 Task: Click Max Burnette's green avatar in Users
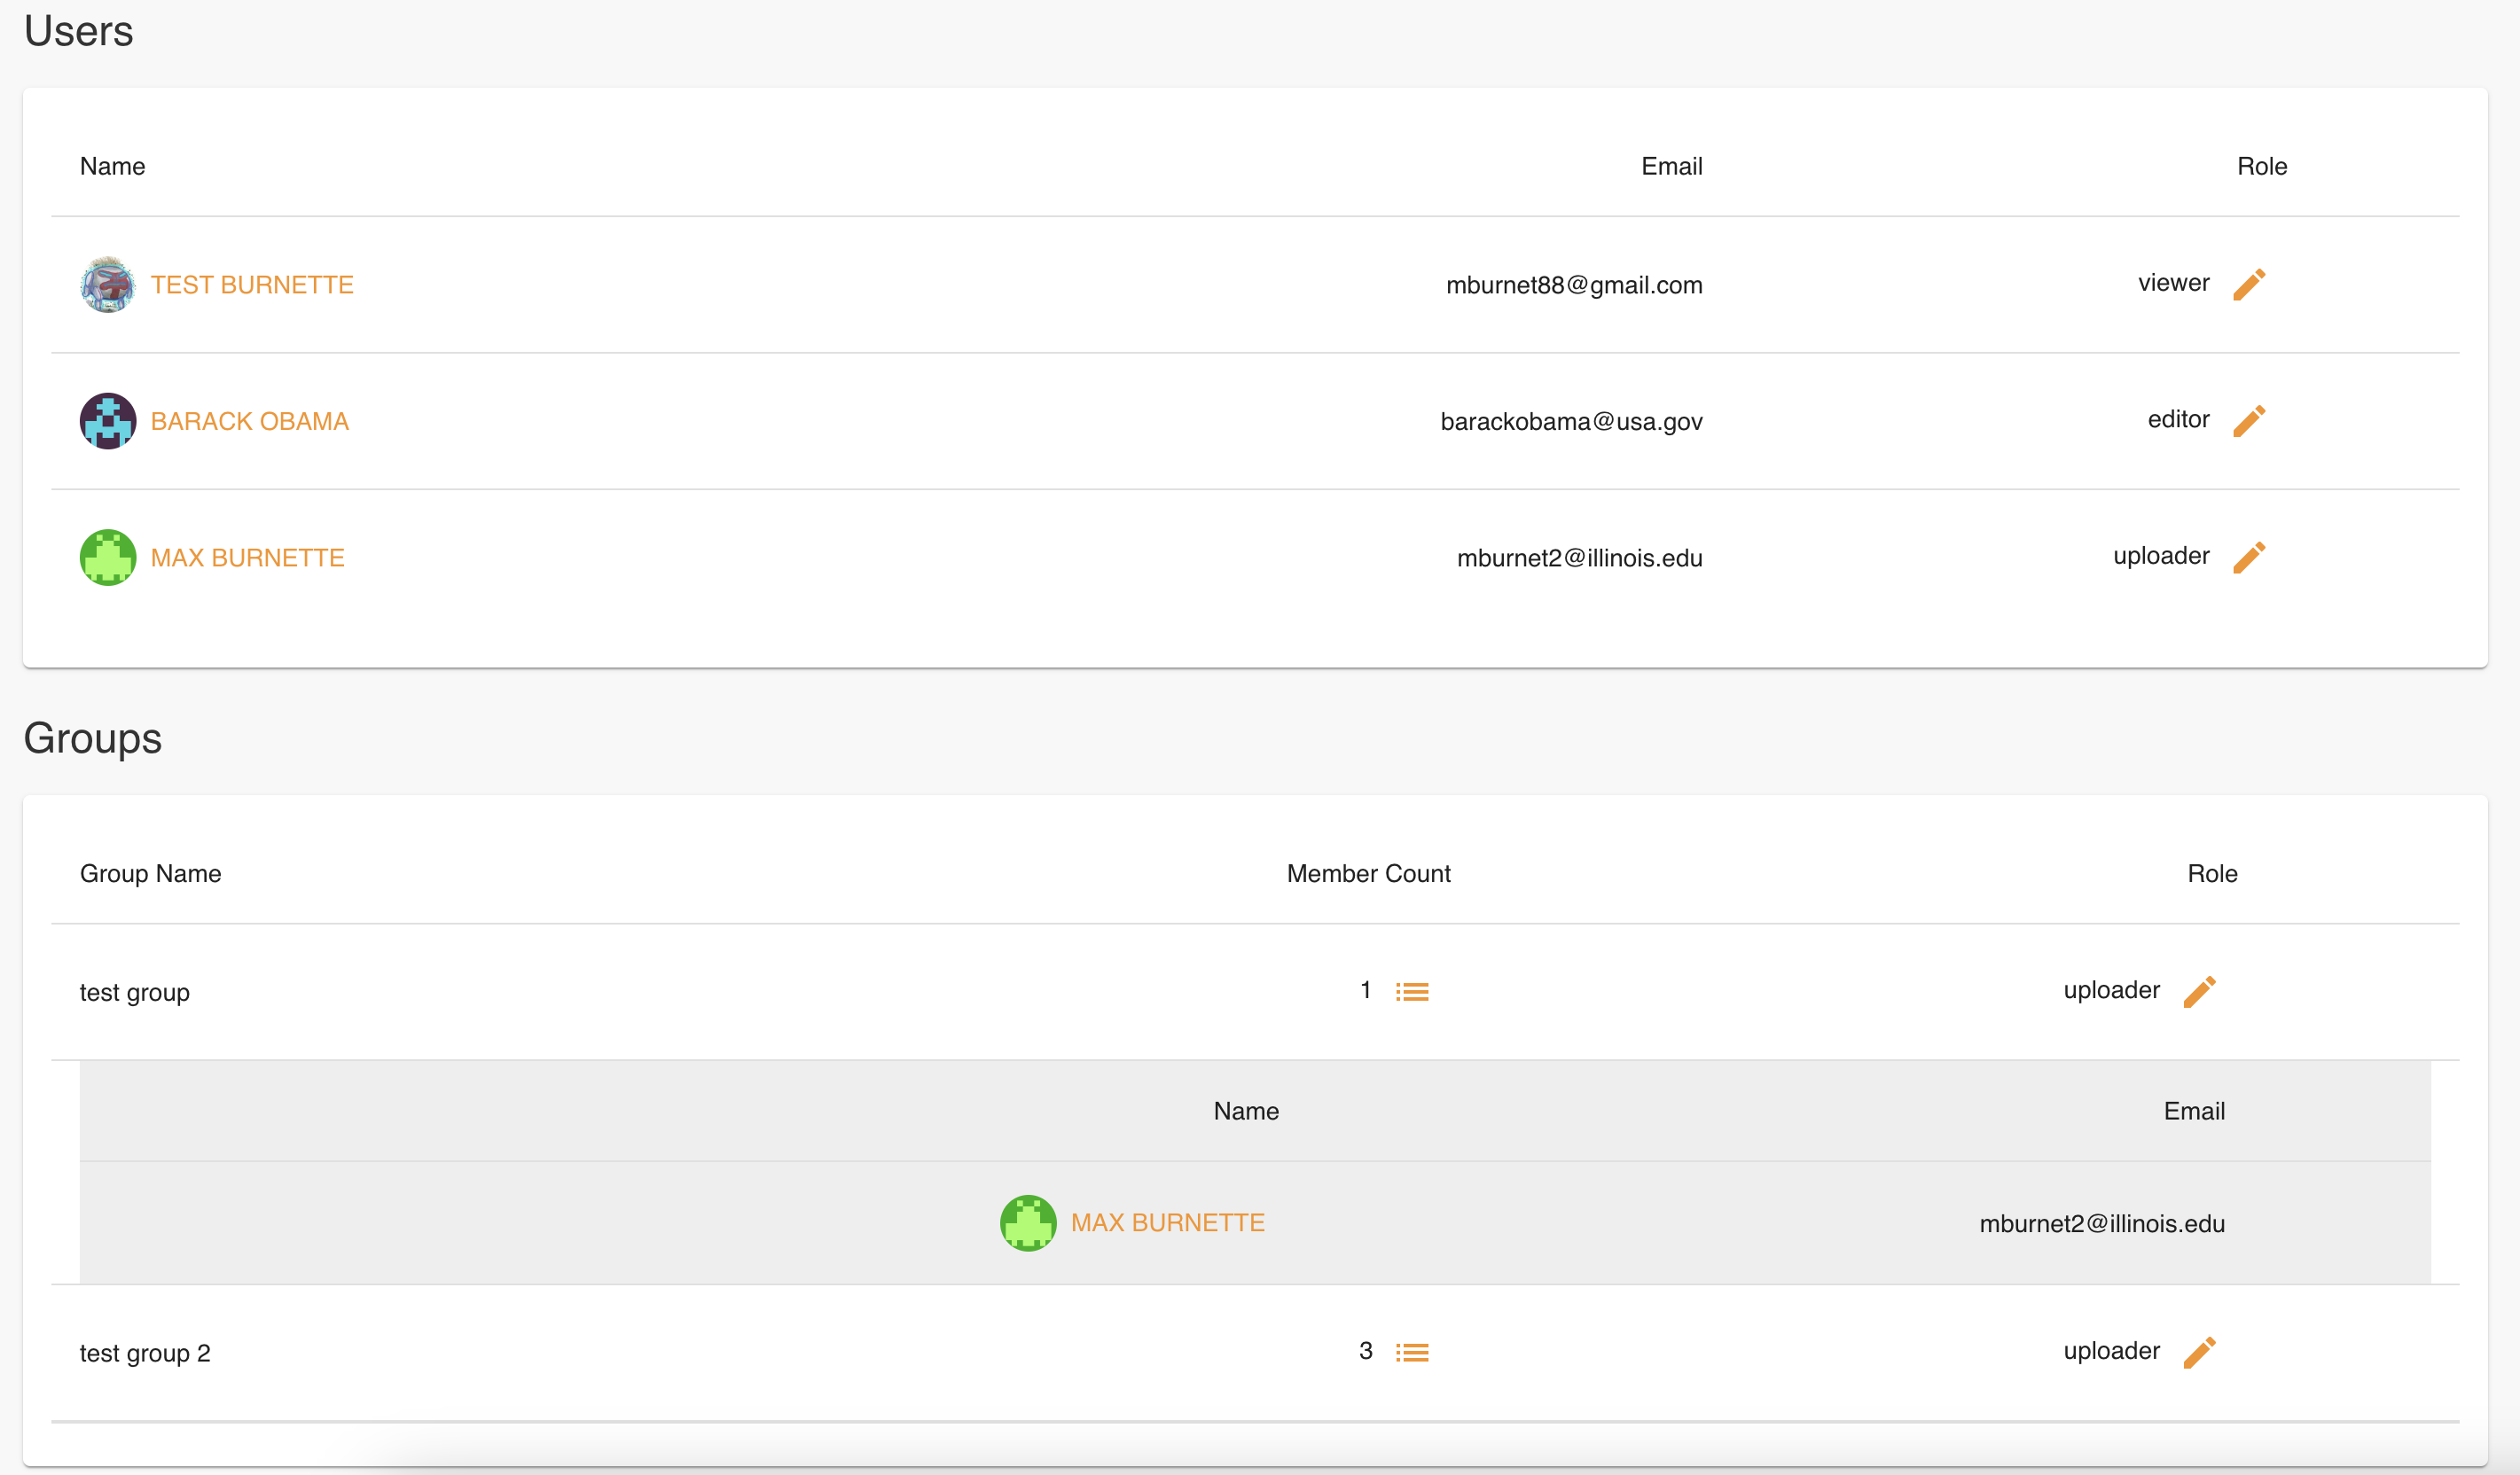(x=107, y=558)
